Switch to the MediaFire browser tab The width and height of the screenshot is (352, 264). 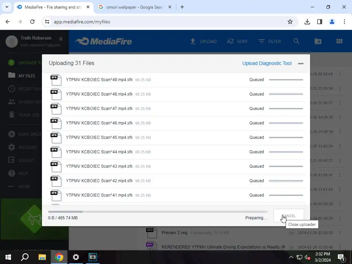click(x=53, y=7)
